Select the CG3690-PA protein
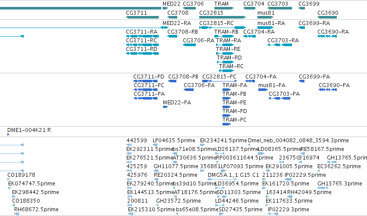Image resolution: width=367 pixels, height=216 pixels. click(328, 90)
